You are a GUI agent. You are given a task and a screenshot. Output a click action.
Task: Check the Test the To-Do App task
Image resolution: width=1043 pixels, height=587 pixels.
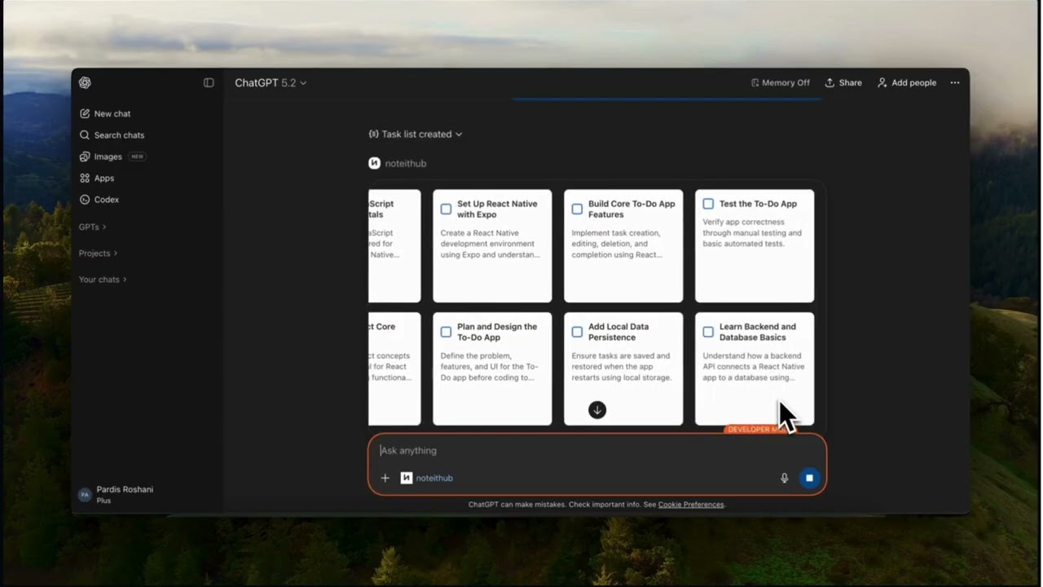(x=708, y=204)
